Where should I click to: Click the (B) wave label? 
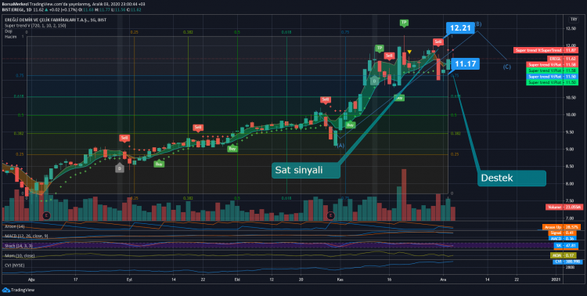pyautogui.click(x=478, y=24)
